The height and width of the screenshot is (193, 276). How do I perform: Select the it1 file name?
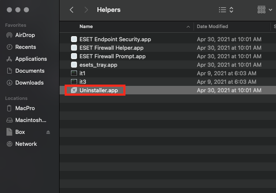(x=82, y=73)
